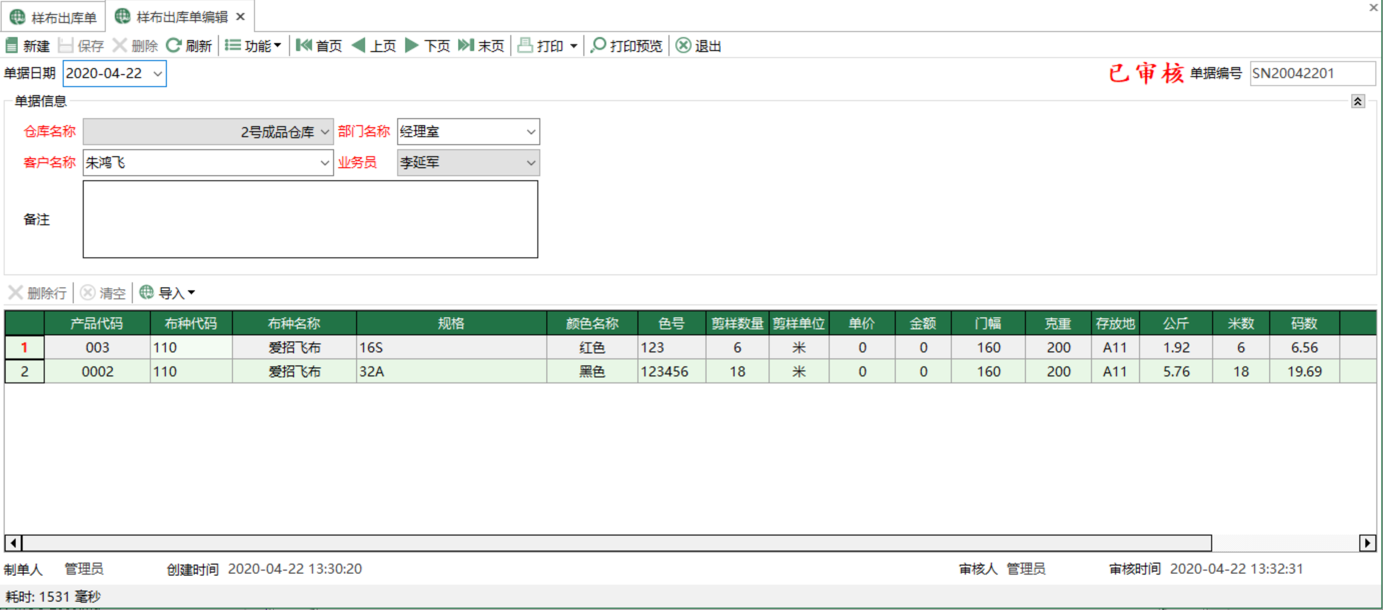Open the 功能 function menu

click(x=253, y=45)
